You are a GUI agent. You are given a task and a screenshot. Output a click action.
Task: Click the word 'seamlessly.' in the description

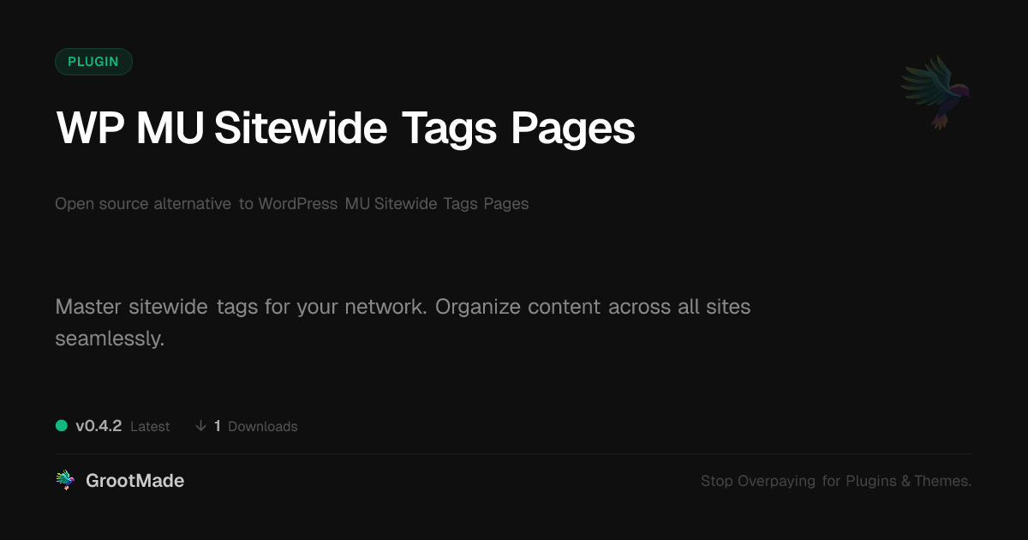coord(110,339)
